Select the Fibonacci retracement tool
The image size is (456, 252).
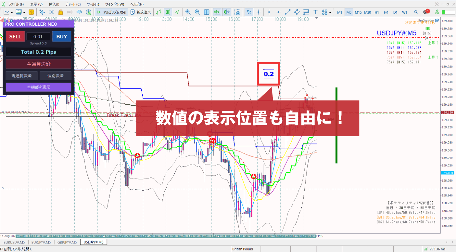306,12
